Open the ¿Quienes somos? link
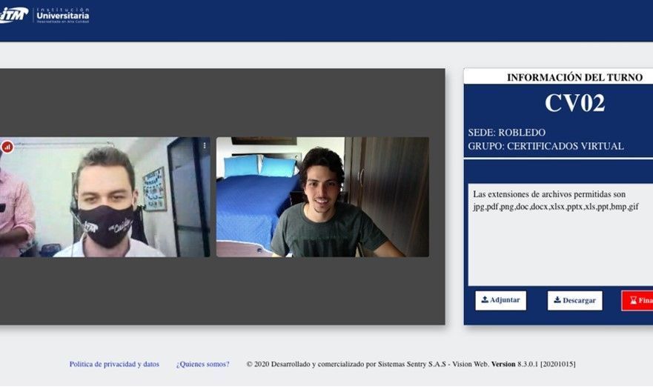653x389 pixels. pos(202,364)
